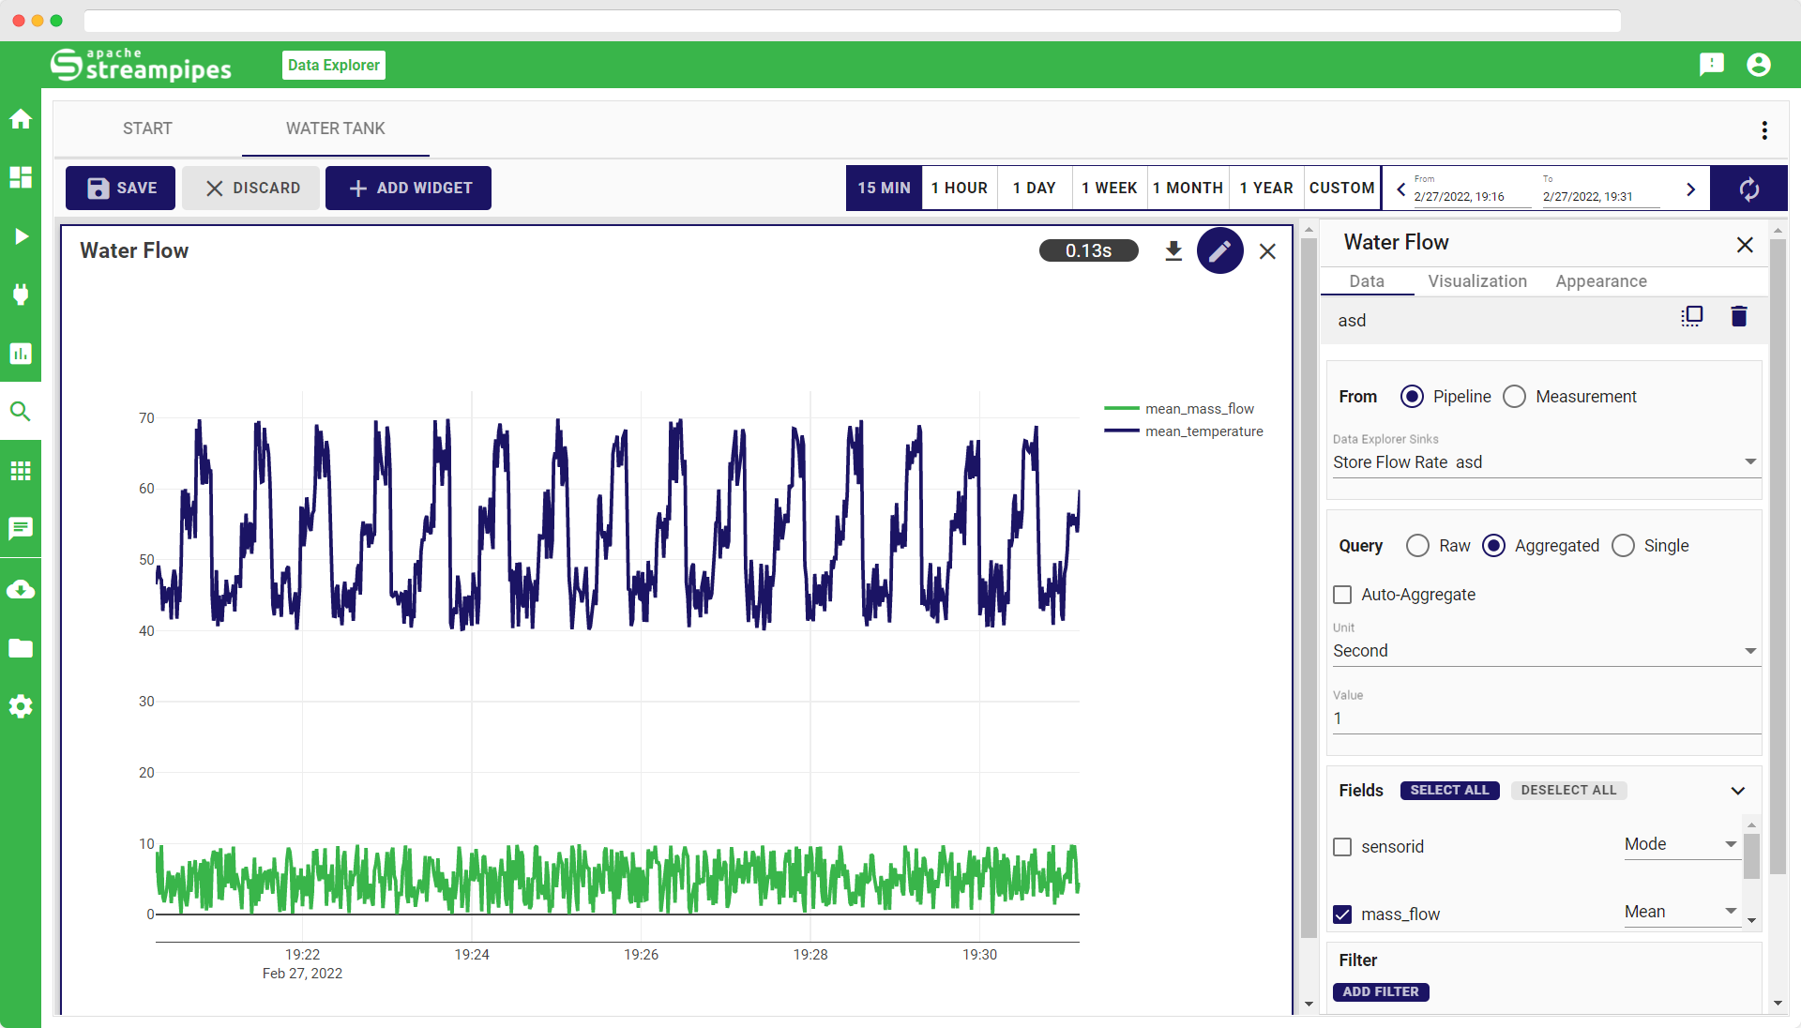Viewport: 1801px width, 1028px height.
Task: Click the download icon on Water Flow widget
Action: (x=1173, y=249)
